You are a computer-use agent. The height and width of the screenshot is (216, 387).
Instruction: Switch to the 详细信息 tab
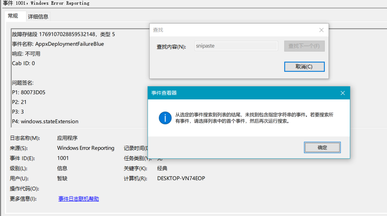(x=38, y=16)
